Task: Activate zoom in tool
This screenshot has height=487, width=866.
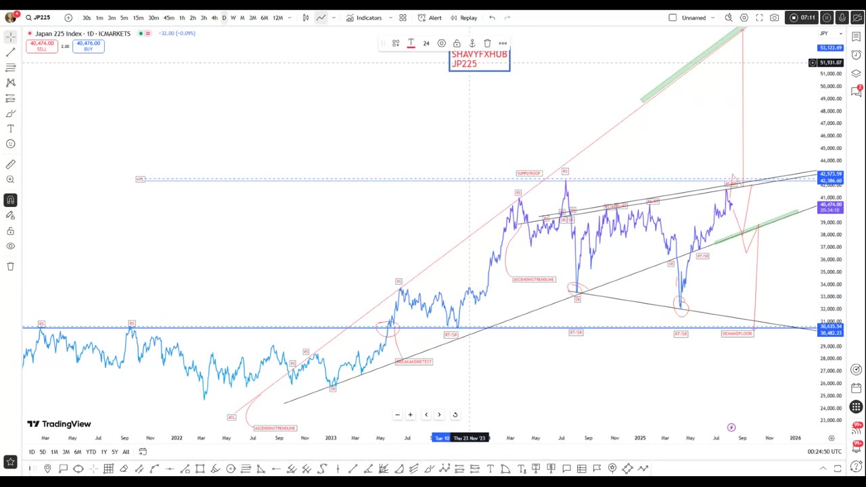Action: [10, 179]
